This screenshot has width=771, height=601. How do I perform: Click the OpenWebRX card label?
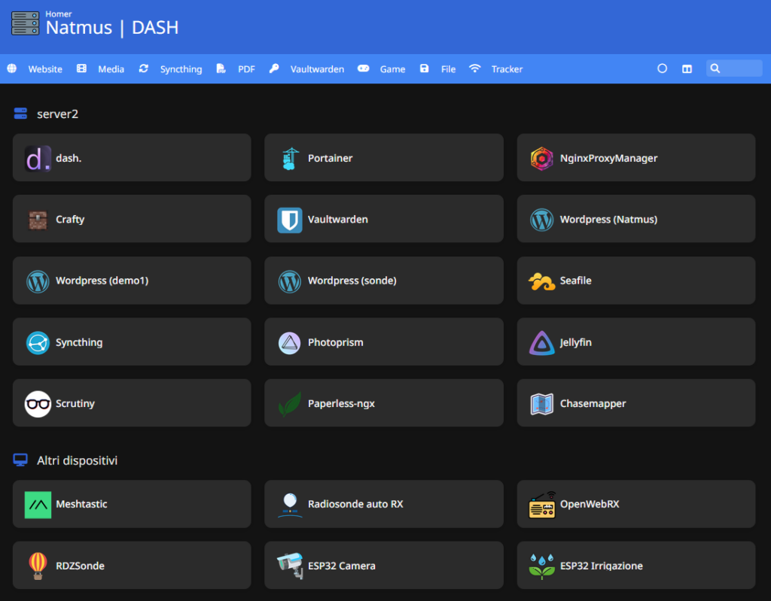click(x=589, y=504)
